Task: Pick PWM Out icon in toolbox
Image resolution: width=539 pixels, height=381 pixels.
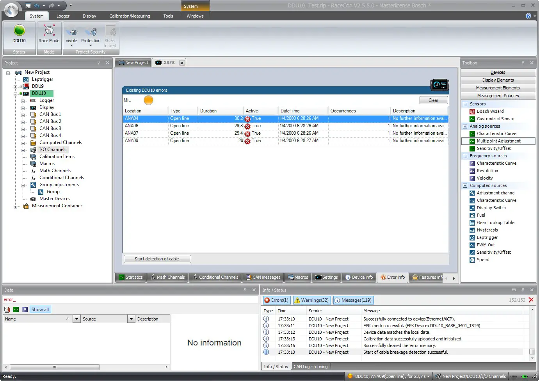Action: 472,245
